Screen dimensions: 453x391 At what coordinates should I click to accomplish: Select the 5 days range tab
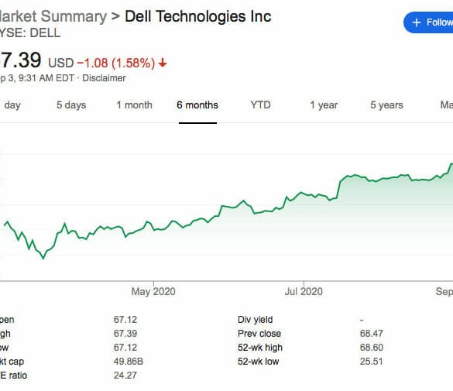71,105
